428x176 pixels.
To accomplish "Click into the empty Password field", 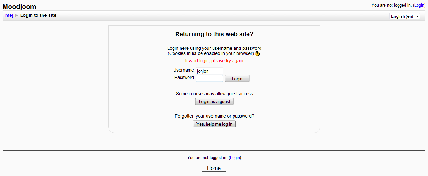I will [x=209, y=78].
